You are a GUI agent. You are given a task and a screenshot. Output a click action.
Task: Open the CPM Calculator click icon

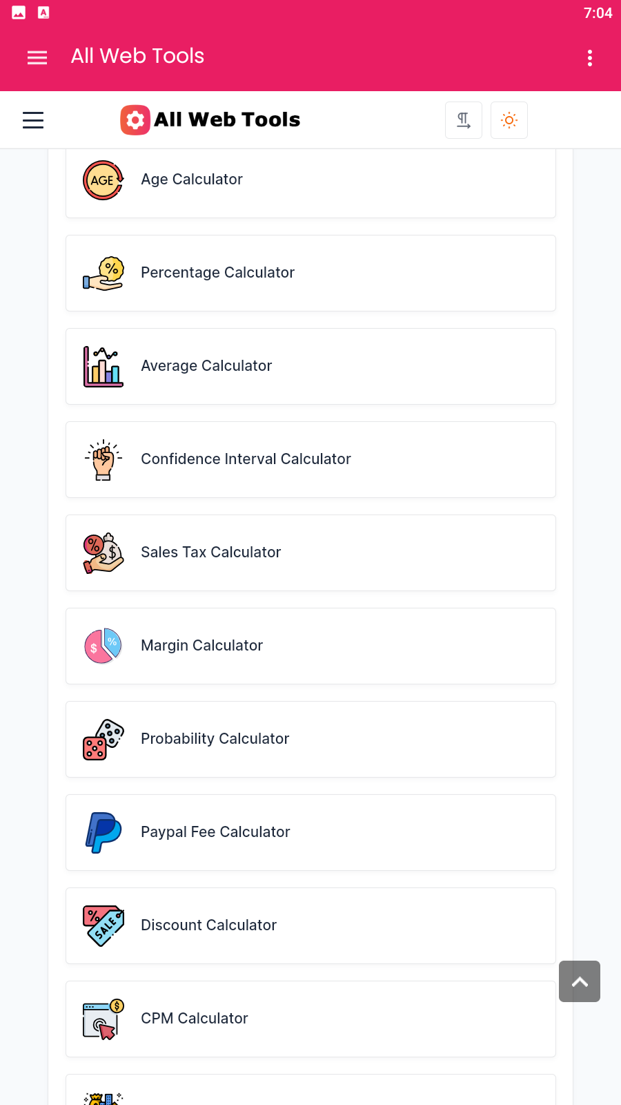point(103,1019)
